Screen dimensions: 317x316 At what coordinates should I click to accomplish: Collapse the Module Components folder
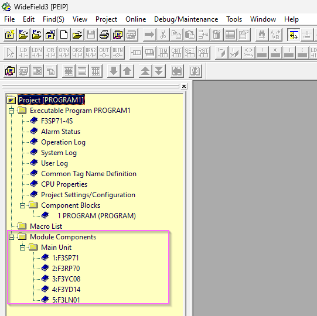point(12,237)
